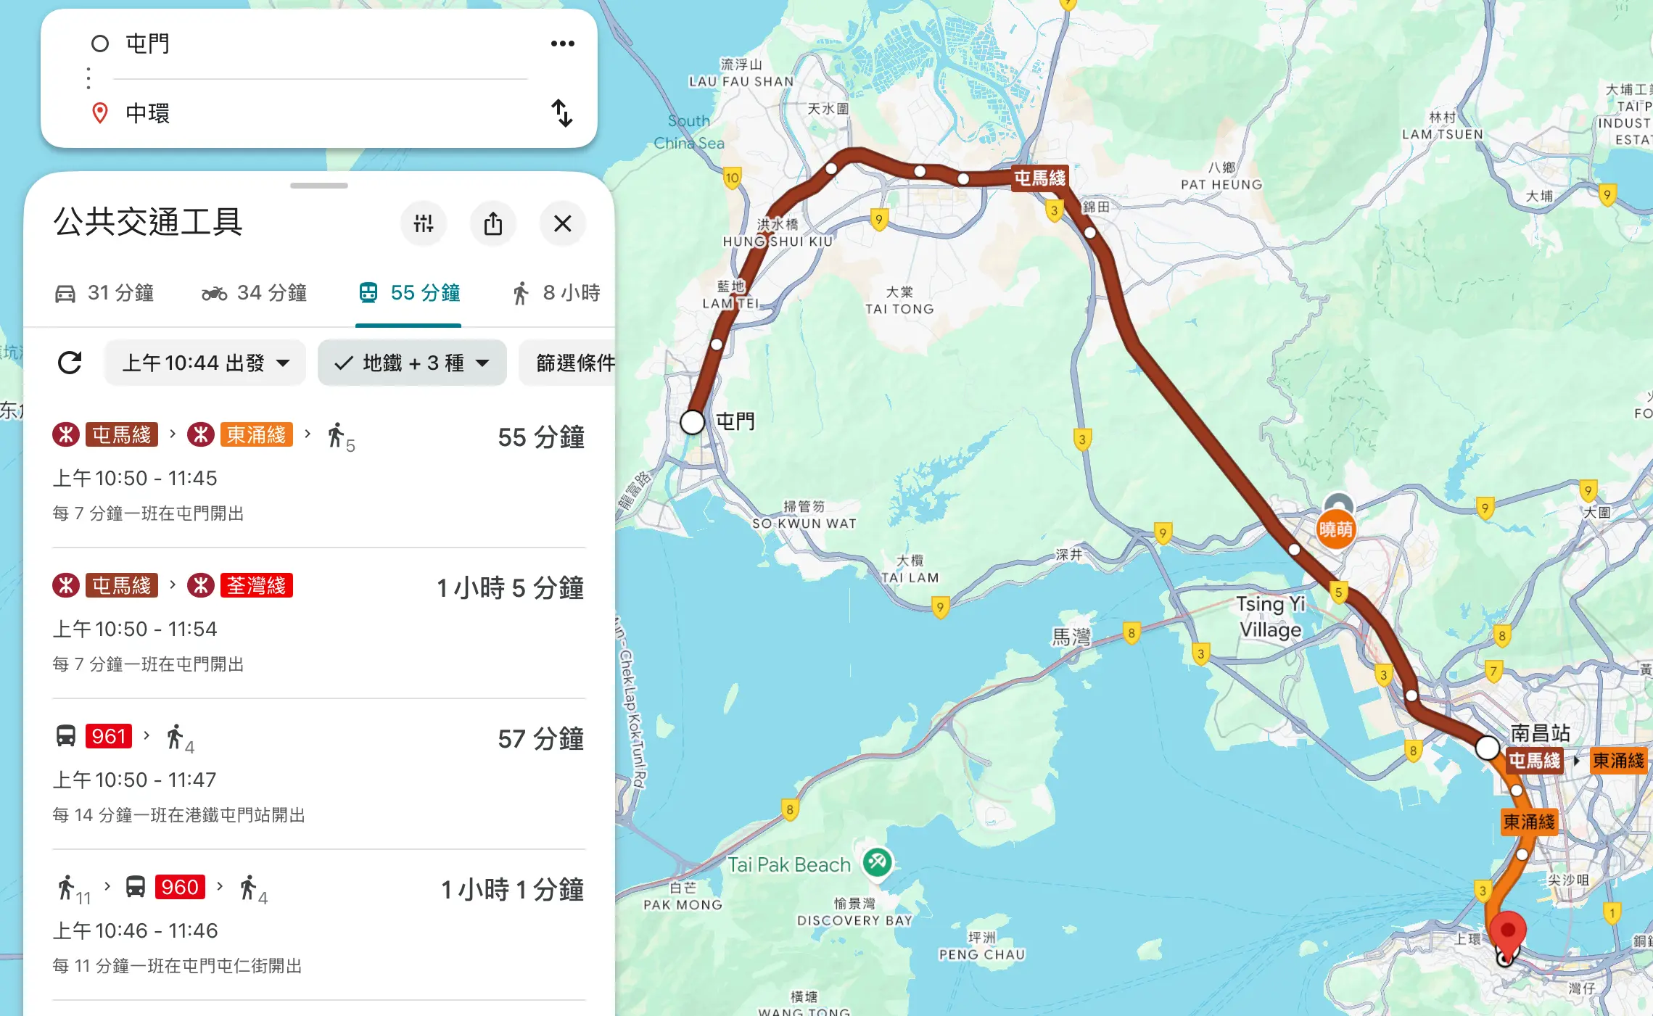
Task: Select the 57 分鐘 bus 961 route
Action: pyautogui.click(x=319, y=774)
